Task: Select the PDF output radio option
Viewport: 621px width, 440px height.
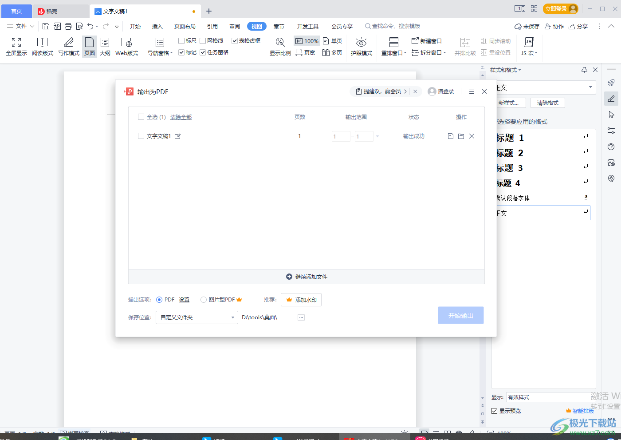Action: point(159,300)
